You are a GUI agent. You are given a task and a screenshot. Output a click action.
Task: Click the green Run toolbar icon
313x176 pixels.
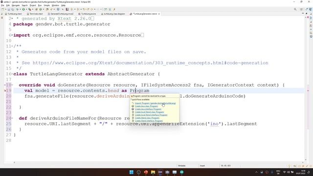coord(23,9)
